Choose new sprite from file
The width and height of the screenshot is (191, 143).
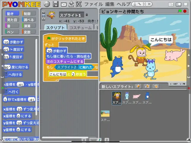tap(147, 86)
